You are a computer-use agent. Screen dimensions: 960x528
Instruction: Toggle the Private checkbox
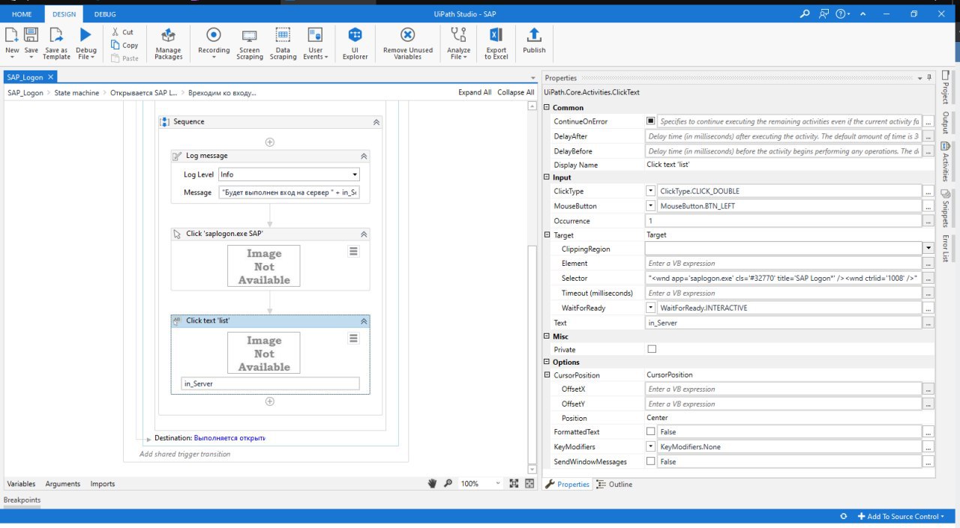tap(651, 349)
